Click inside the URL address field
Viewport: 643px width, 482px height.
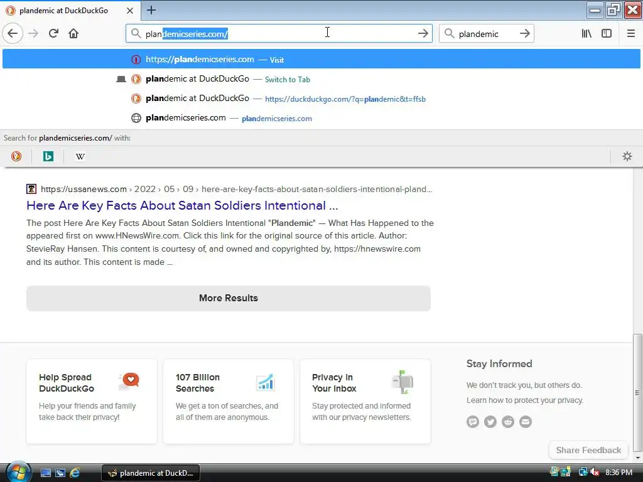(279, 34)
